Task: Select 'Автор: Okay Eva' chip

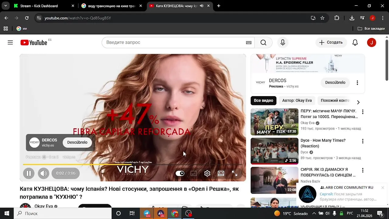Action: tap(297, 100)
